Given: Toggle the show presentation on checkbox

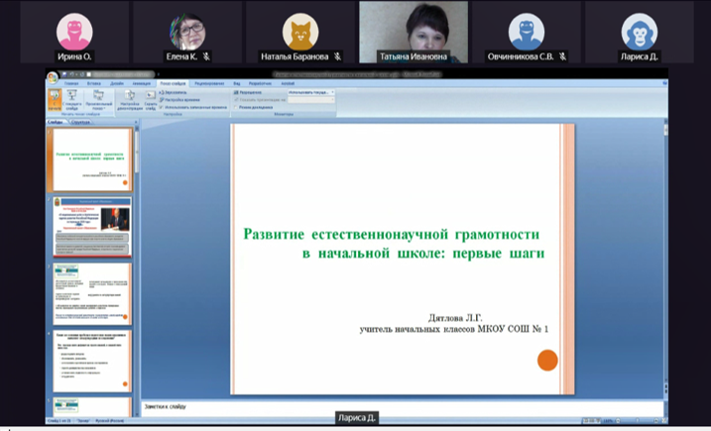Looking at the screenshot, I should click(235, 99).
